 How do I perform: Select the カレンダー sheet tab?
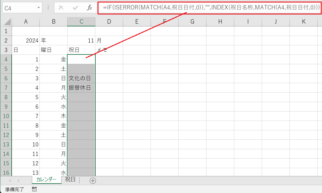click(x=46, y=180)
